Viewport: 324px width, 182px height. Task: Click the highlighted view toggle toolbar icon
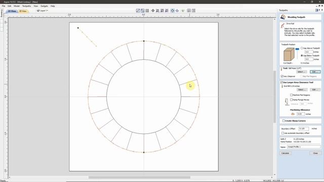pyautogui.click(x=173, y=11)
